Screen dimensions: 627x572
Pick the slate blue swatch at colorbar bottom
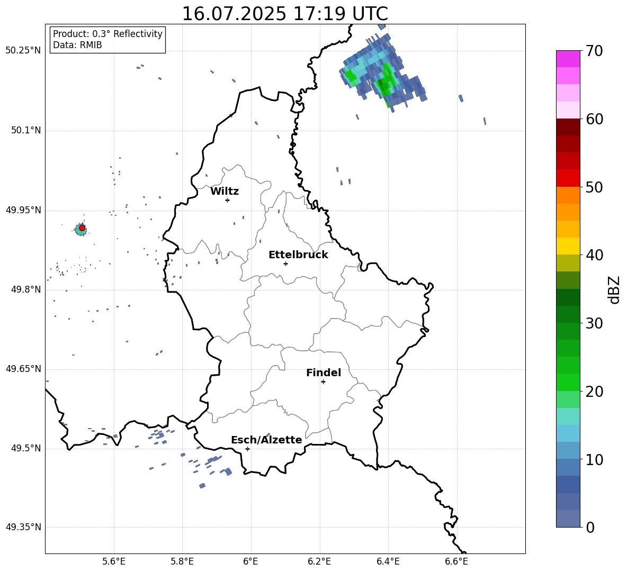pyautogui.click(x=568, y=519)
